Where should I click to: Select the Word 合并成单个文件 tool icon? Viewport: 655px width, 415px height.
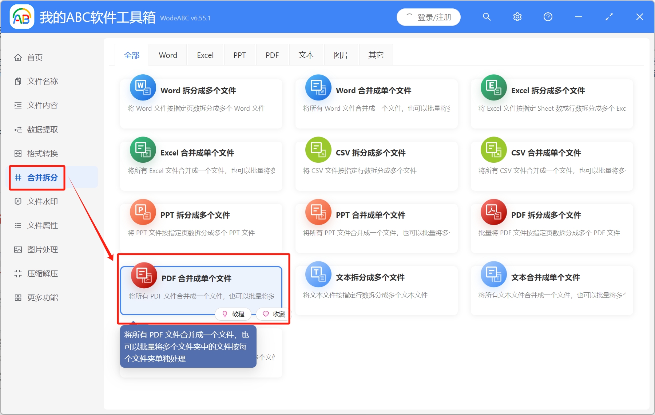318,87
